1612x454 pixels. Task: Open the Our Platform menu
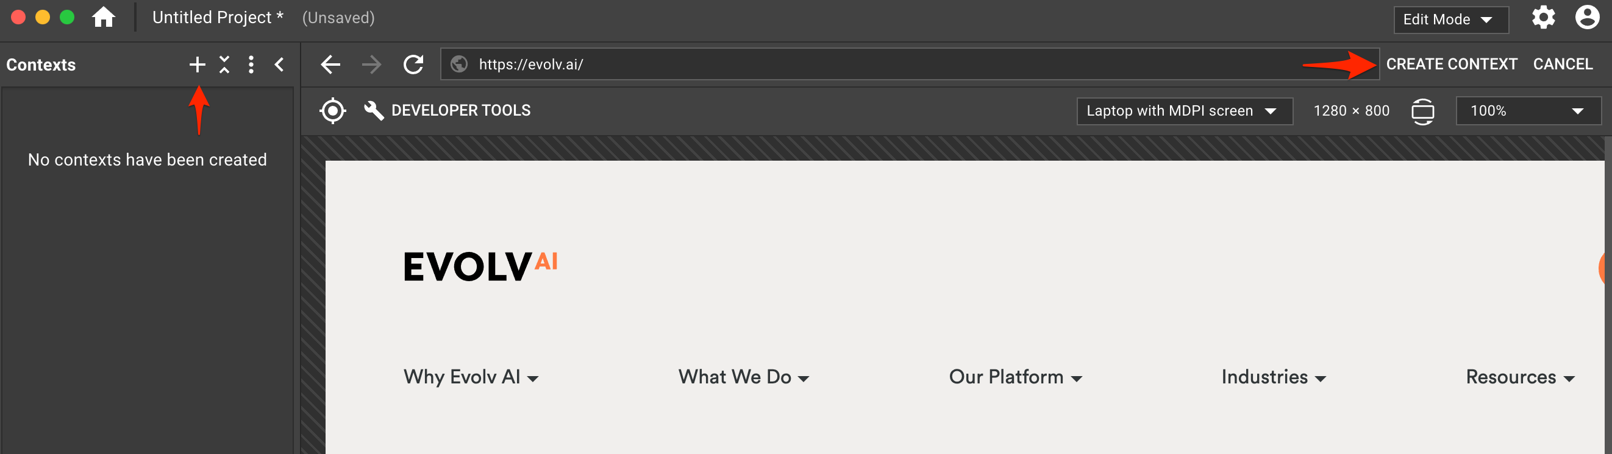[1015, 377]
